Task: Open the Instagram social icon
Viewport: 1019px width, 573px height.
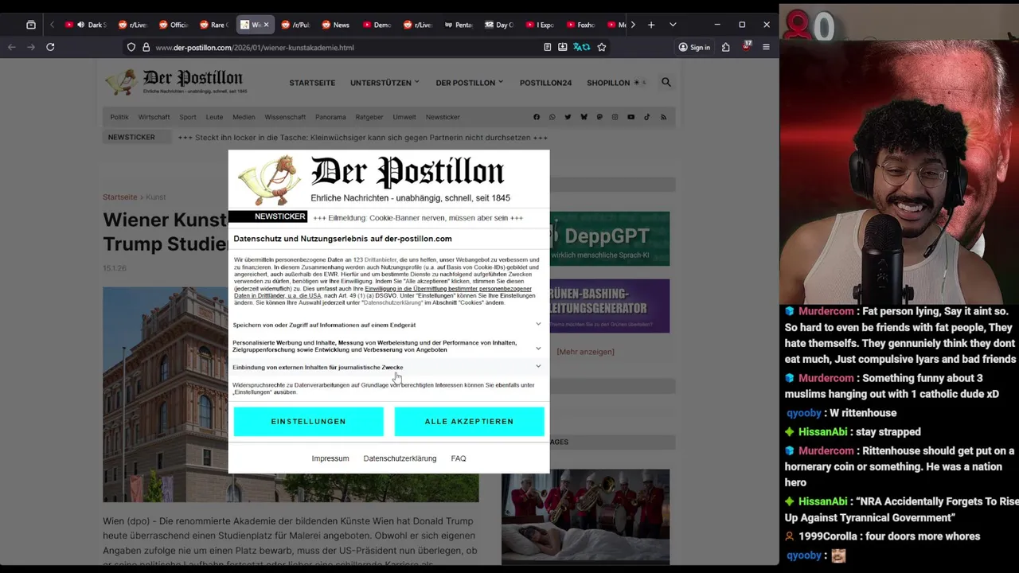Action: point(615,117)
